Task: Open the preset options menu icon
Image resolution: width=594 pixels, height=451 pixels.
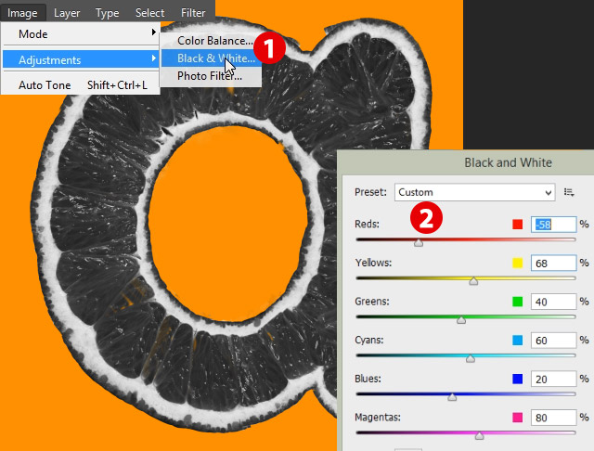Action: tap(569, 192)
